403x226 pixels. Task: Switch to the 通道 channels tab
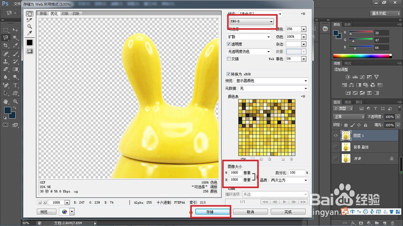click(x=348, y=102)
